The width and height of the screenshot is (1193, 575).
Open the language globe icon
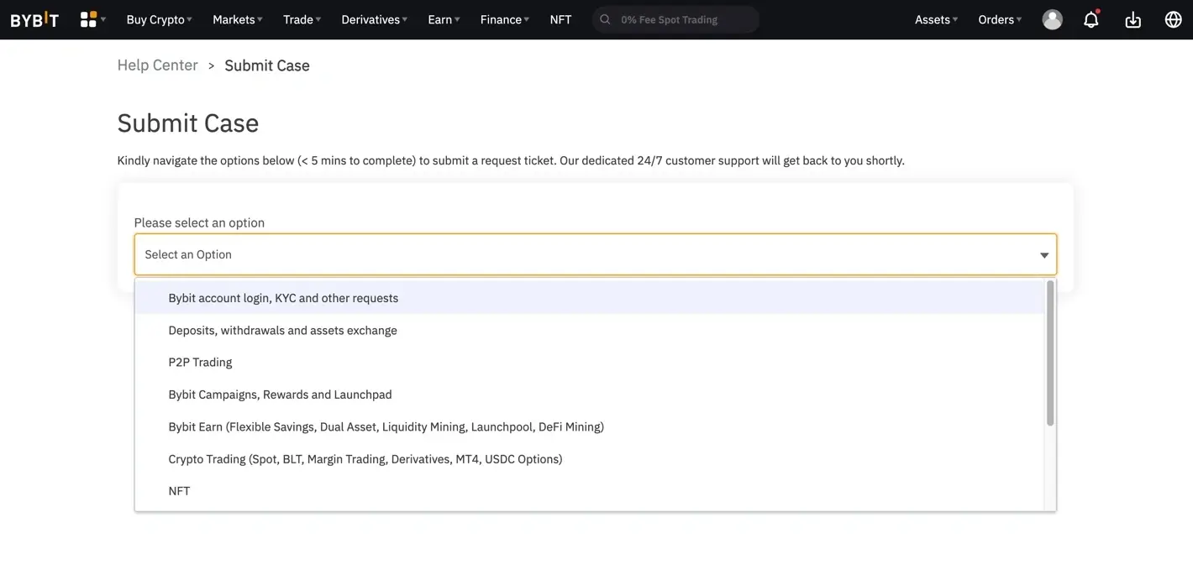point(1174,19)
